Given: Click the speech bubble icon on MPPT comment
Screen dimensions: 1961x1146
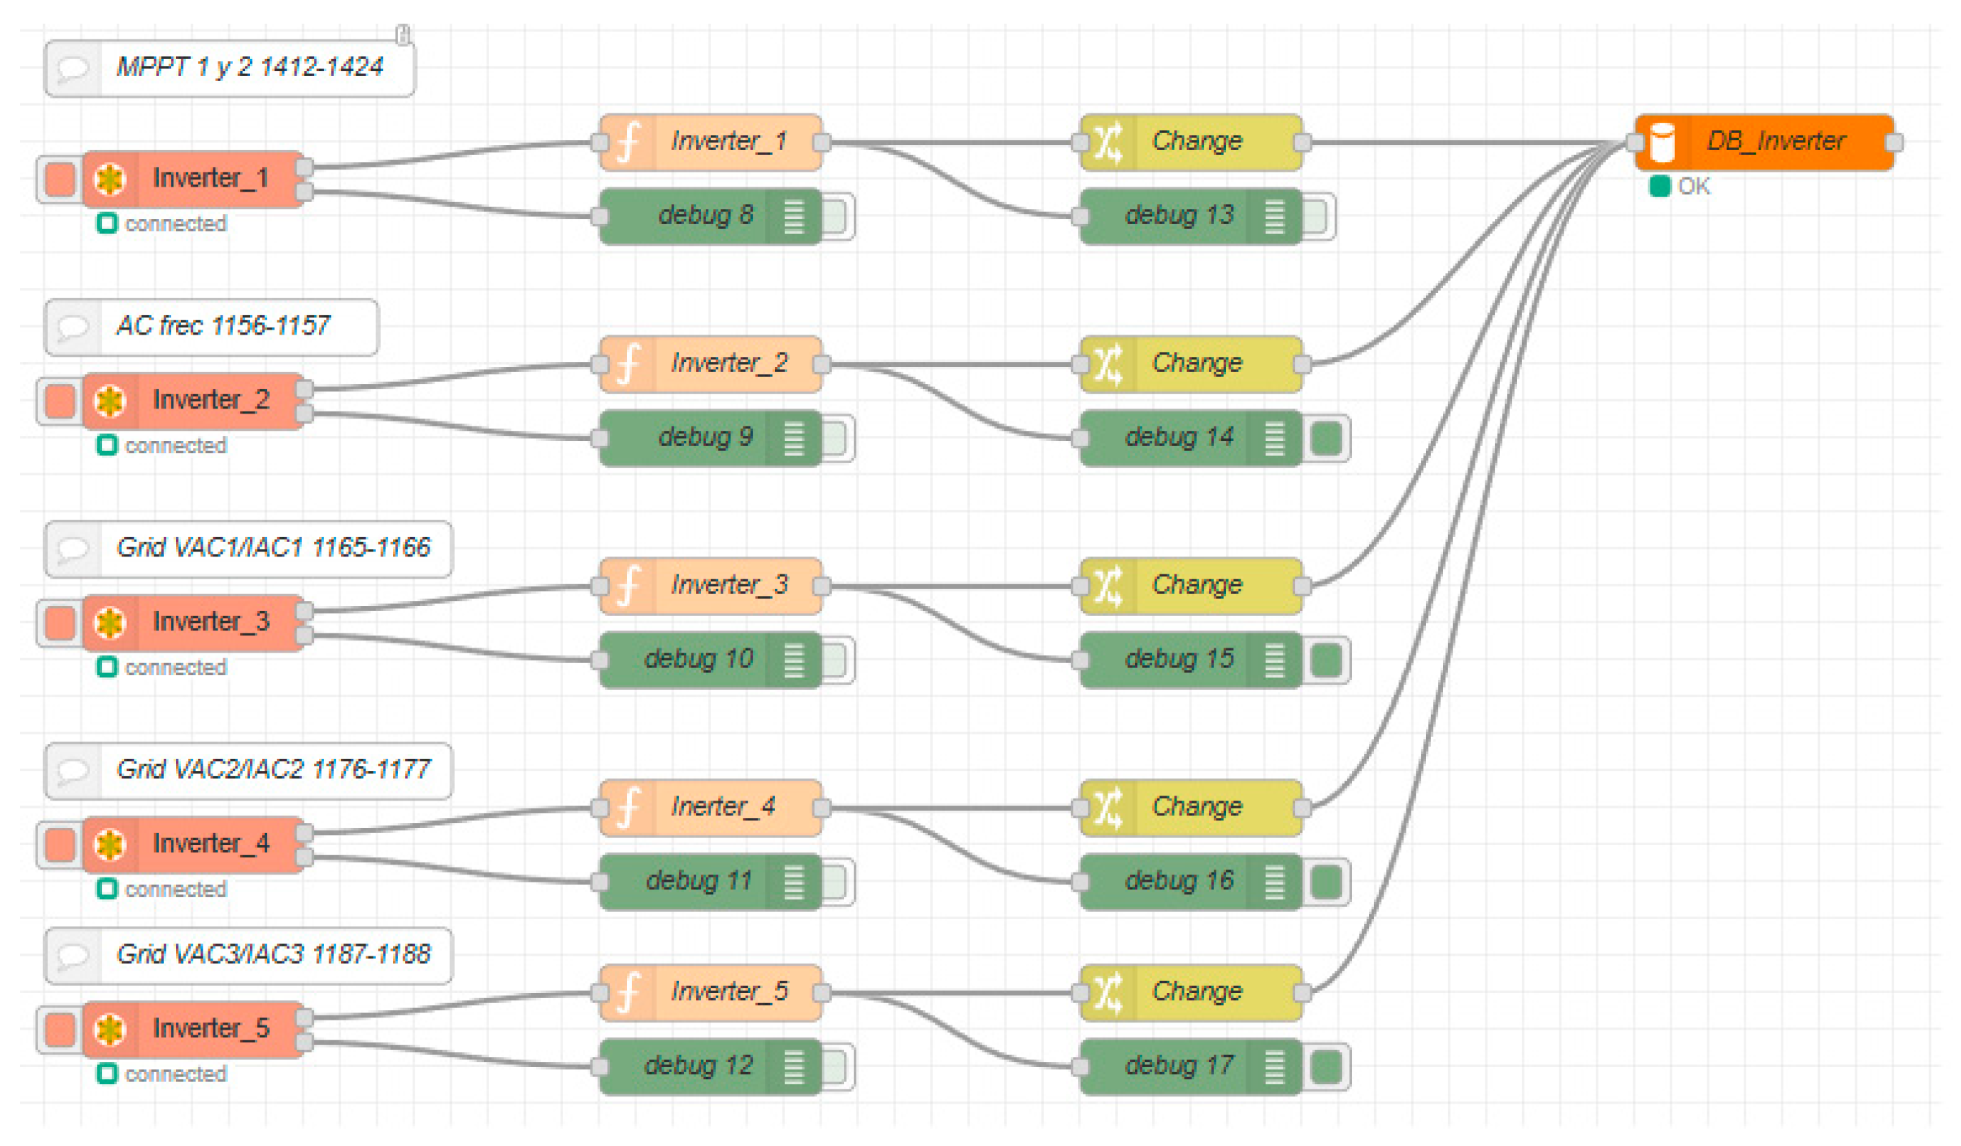Looking at the screenshot, I should pyautogui.click(x=74, y=68).
